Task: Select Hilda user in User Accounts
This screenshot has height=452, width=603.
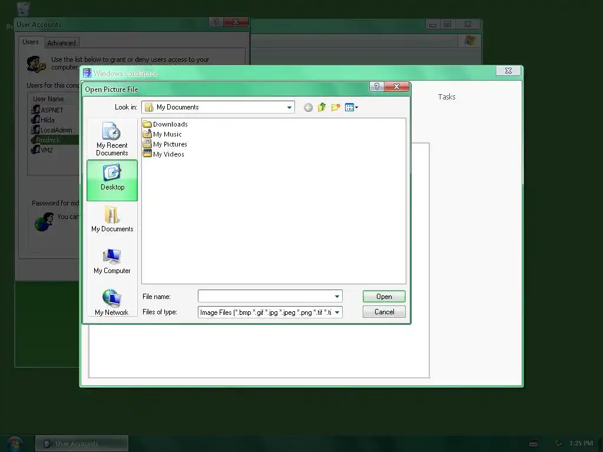Action: (x=42, y=120)
